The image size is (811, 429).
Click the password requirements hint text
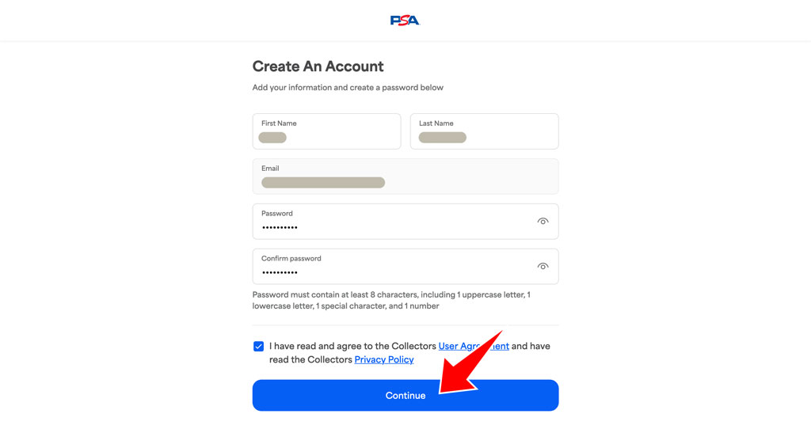click(x=391, y=300)
